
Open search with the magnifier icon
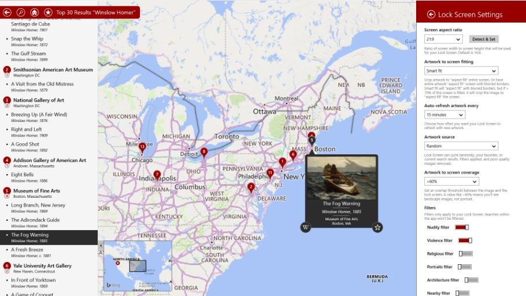coord(21,12)
